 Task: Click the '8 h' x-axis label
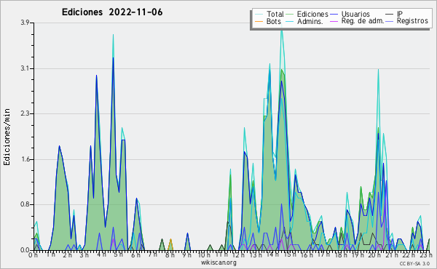point(170,255)
